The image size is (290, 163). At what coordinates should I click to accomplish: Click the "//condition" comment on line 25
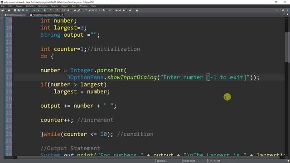pyautogui.click(x=135, y=134)
